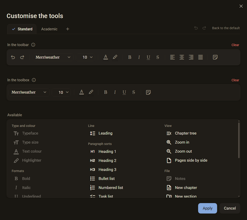Click highlighter icon in the toolbox row
247x220 pixels.
point(91,92)
